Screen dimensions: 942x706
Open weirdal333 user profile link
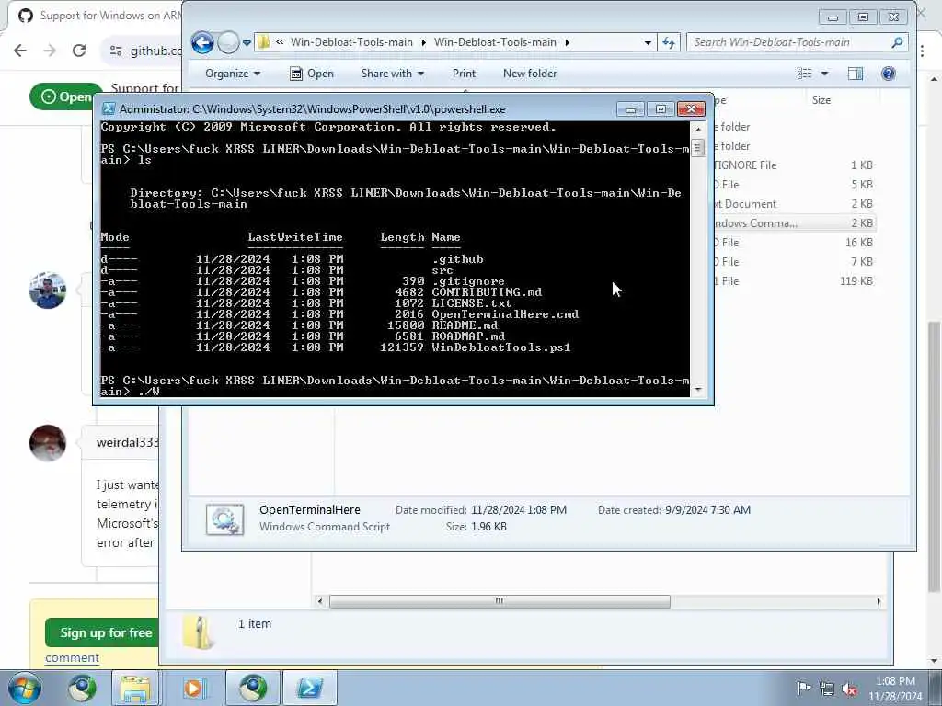[128, 443]
